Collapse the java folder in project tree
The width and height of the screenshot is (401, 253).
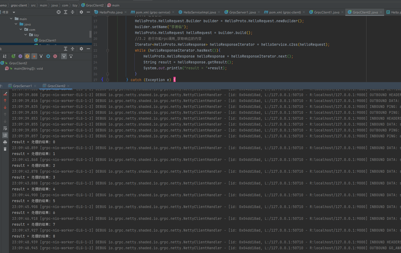[16, 24]
